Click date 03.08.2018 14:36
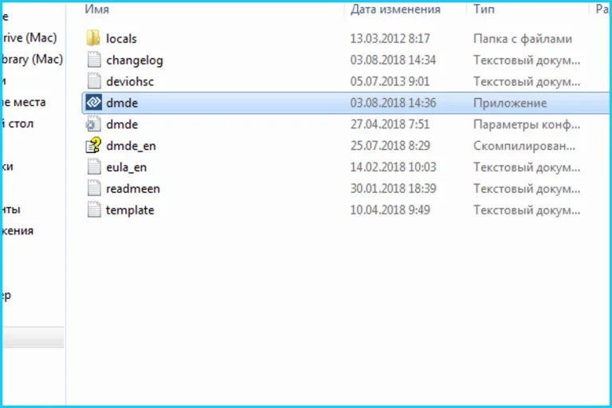 pyautogui.click(x=393, y=103)
